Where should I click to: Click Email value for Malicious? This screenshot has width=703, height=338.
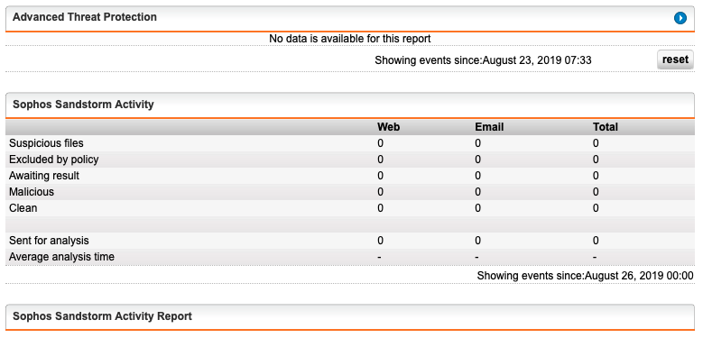click(x=478, y=192)
